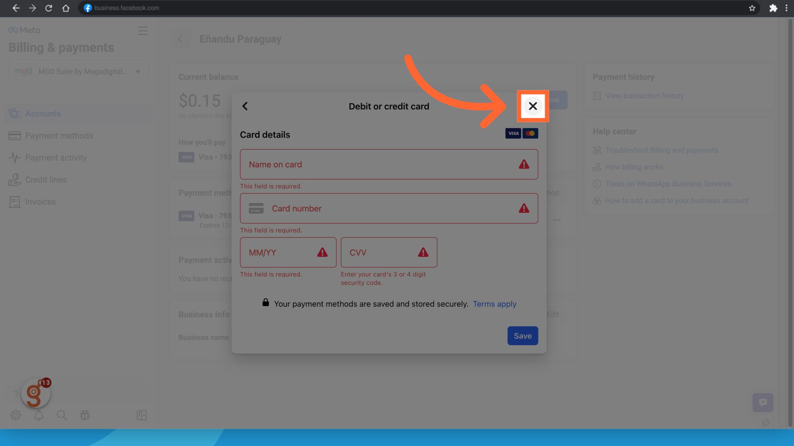Viewport: 794px width, 446px height.
Task: Close the Debit or credit card dialog
Action: tap(533, 106)
